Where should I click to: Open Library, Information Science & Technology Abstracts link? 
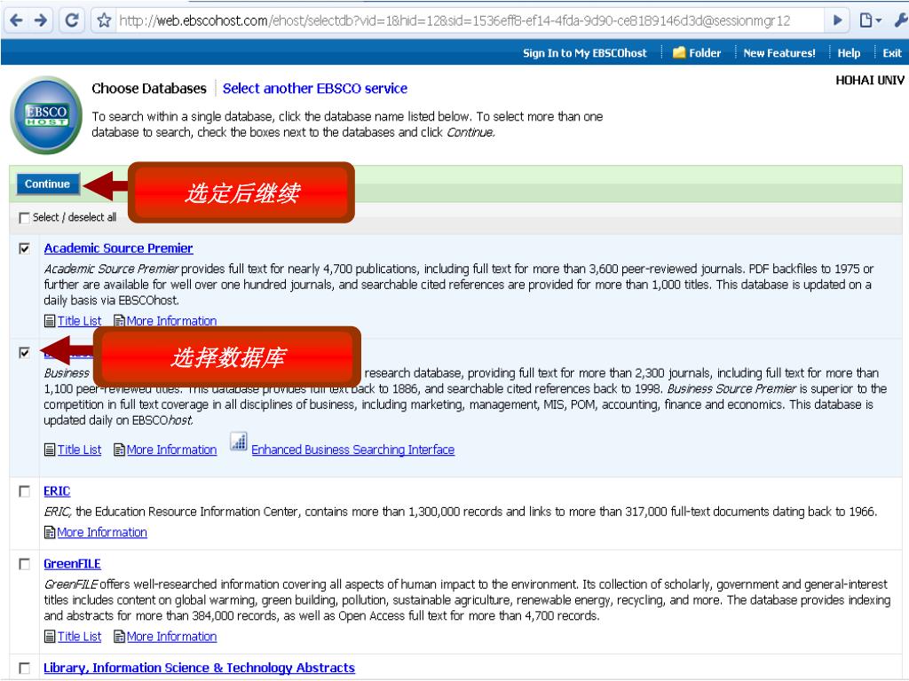(199, 669)
